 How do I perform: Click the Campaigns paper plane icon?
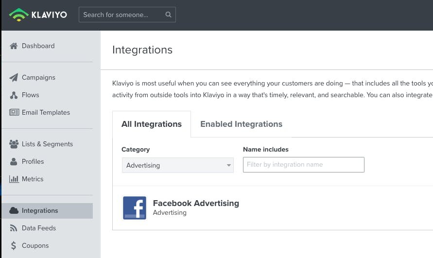tap(14, 78)
